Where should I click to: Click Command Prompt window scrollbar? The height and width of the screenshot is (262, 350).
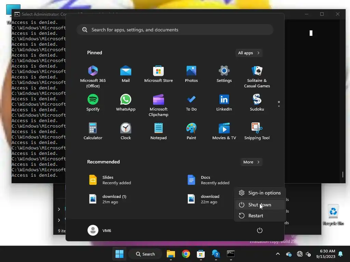pyautogui.click(x=343, y=174)
